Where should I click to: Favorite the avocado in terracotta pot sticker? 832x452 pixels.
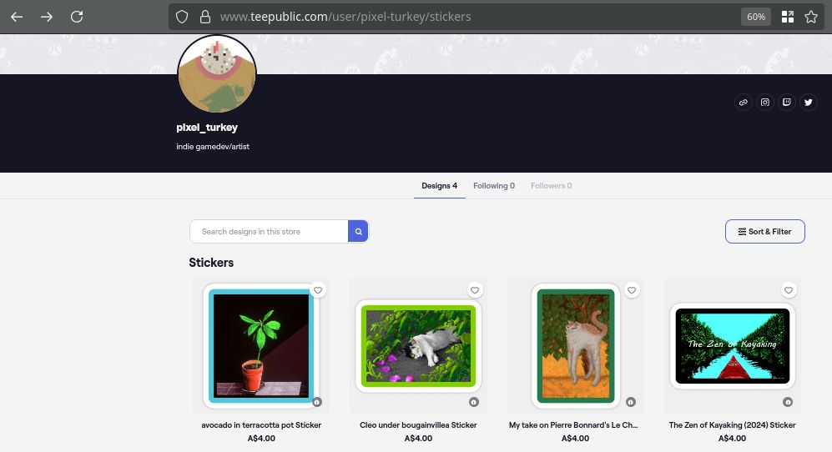tap(317, 290)
